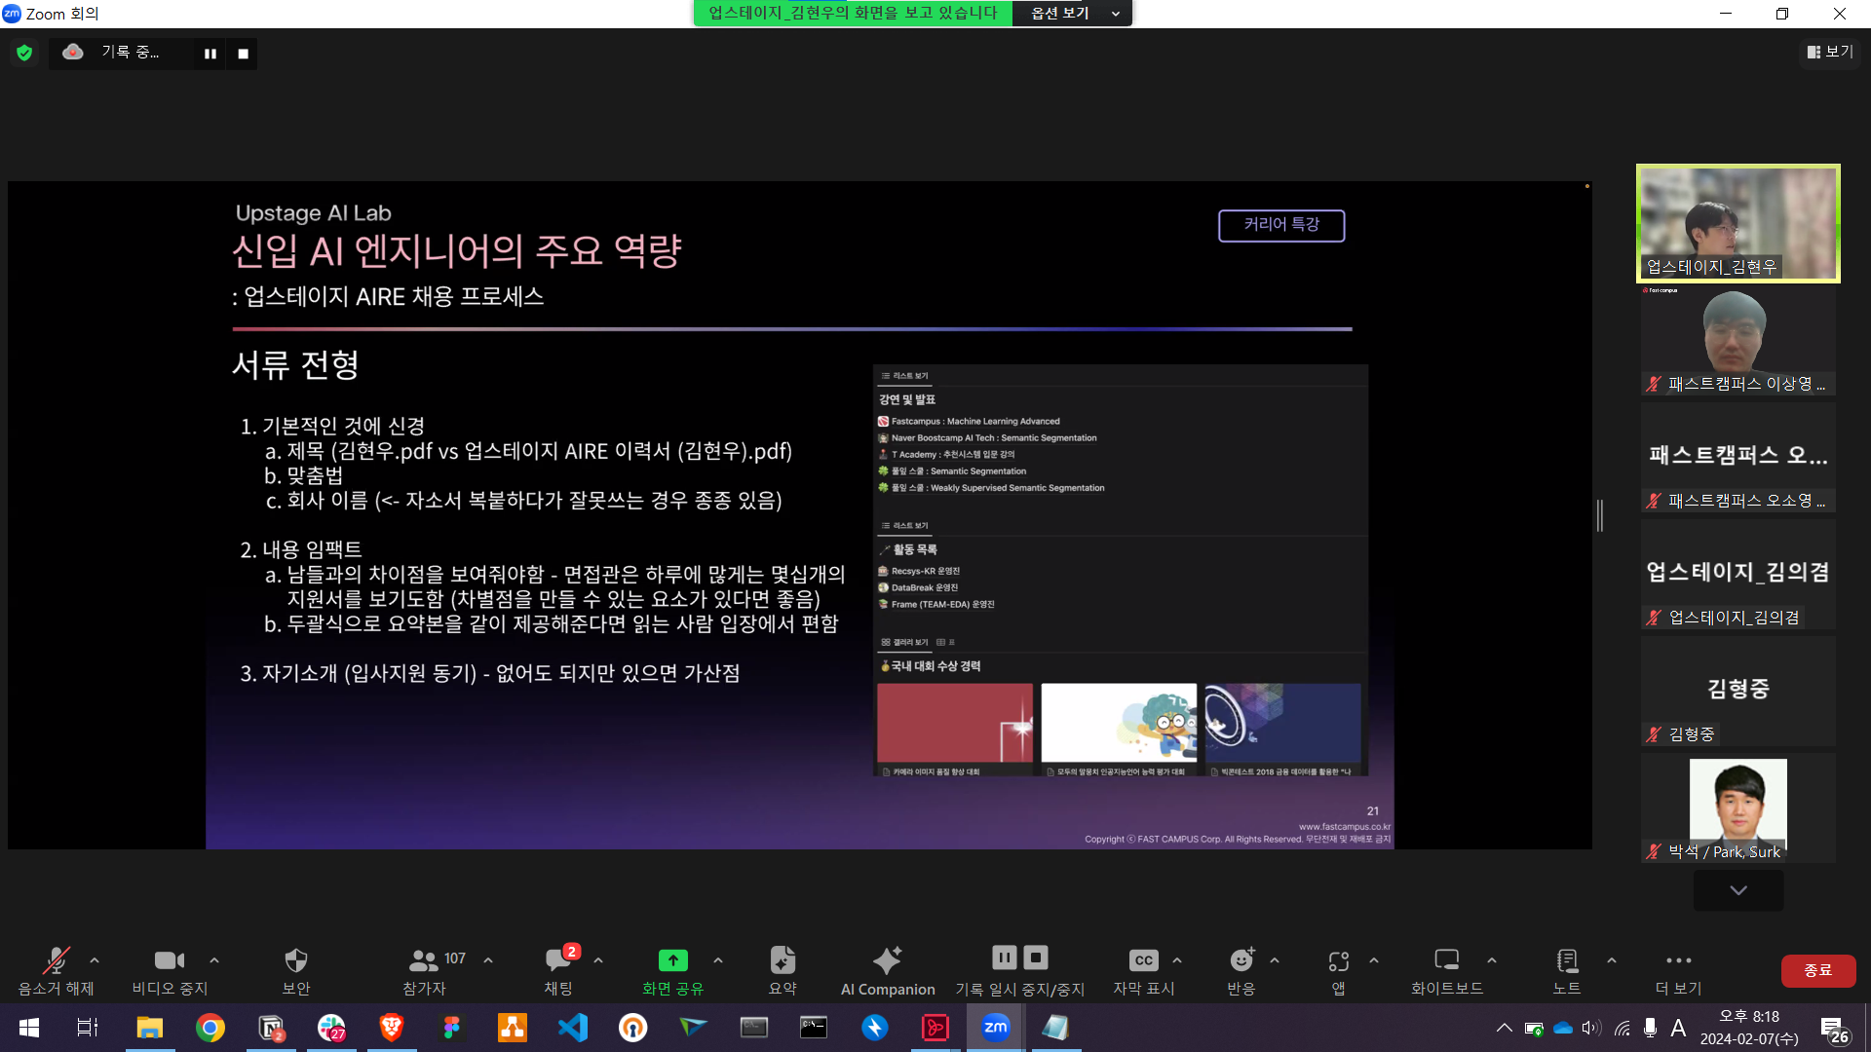The height and width of the screenshot is (1052, 1871).
Task: Click the green encryption shield icon
Action: click(x=24, y=54)
